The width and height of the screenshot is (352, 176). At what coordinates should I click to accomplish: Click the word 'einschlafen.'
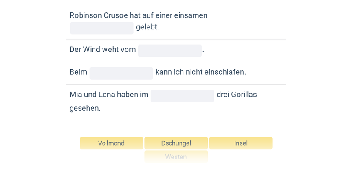225,72
